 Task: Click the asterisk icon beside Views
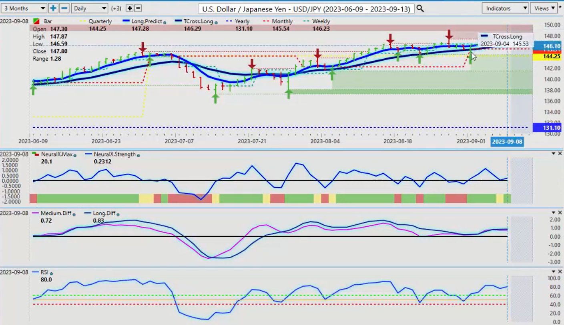[560, 8]
